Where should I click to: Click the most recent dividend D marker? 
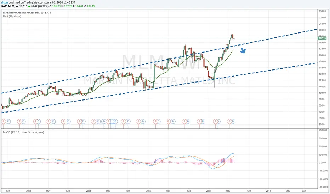point(233,121)
